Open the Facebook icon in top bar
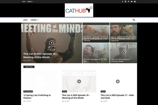 122,2
